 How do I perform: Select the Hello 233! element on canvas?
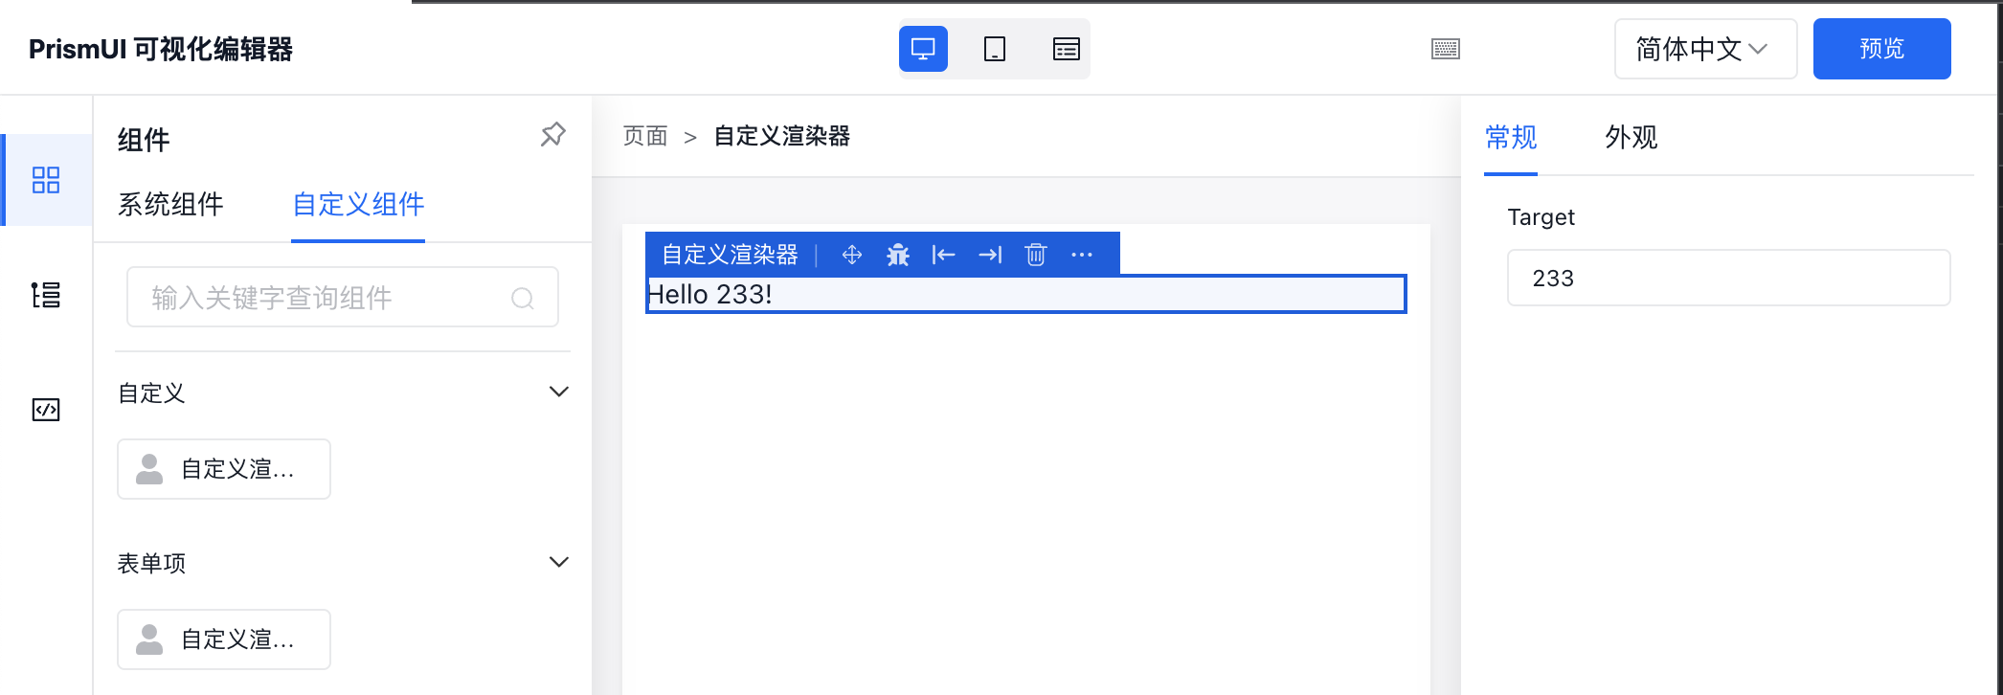point(1026,294)
